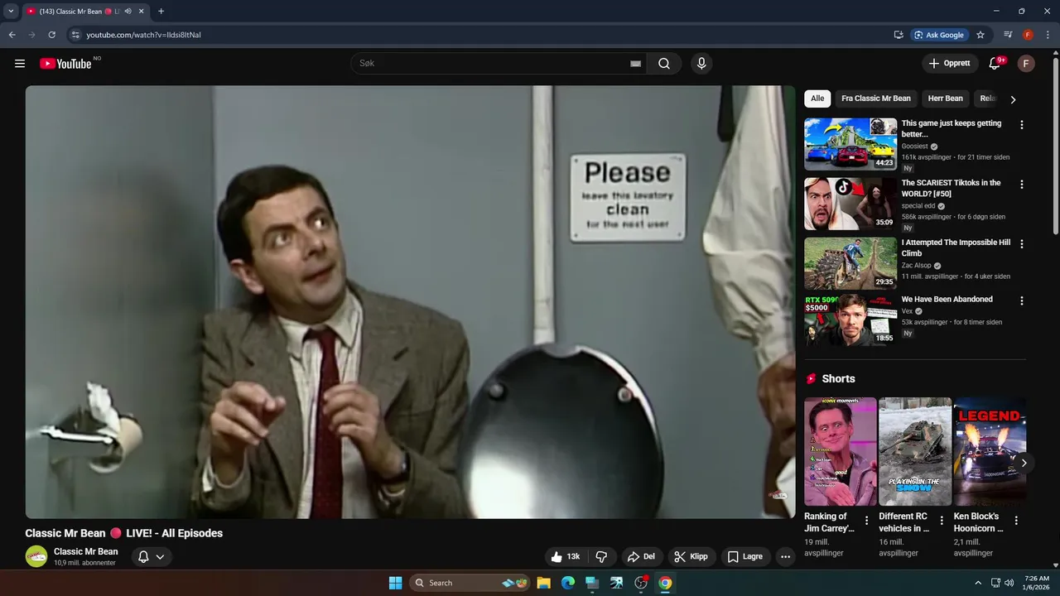
Task: Show more filter chips with right arrow
Action: [1013, 99]
